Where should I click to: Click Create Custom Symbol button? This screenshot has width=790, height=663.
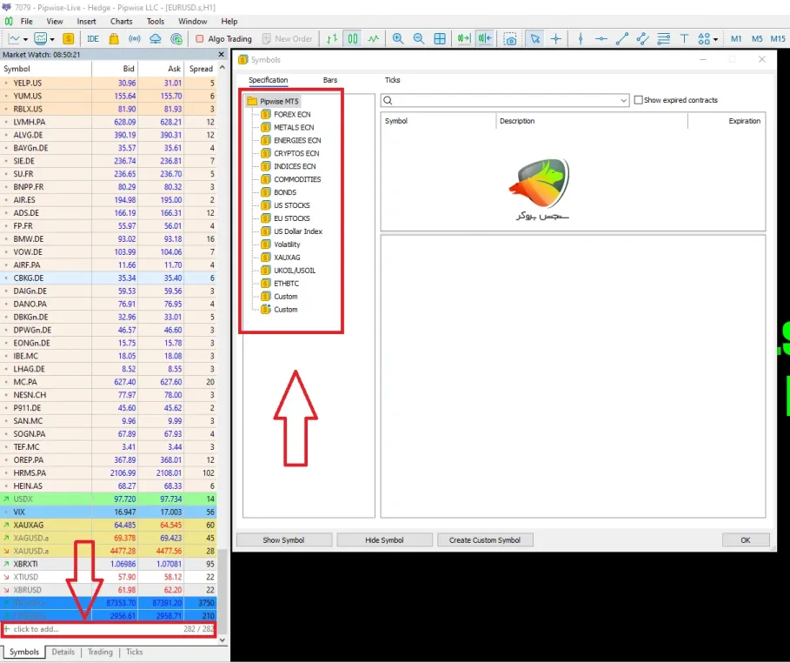tap(485, 540)
